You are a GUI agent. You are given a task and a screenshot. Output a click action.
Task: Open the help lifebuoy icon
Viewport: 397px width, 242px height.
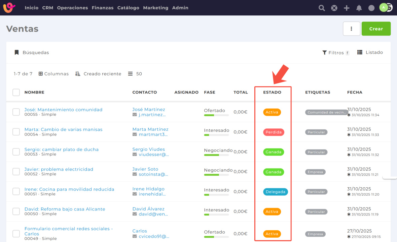tap(334, 8)
